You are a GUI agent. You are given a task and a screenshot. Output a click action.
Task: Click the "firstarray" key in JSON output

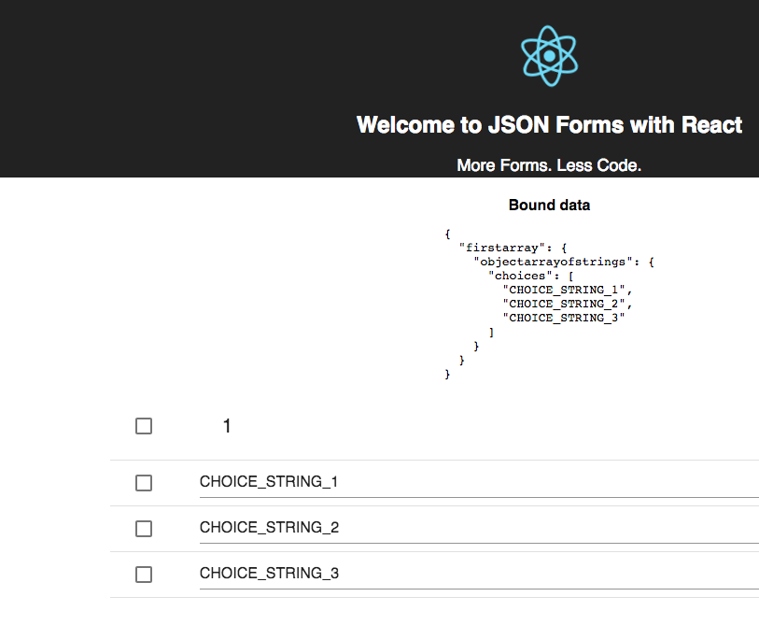(501, 248)
